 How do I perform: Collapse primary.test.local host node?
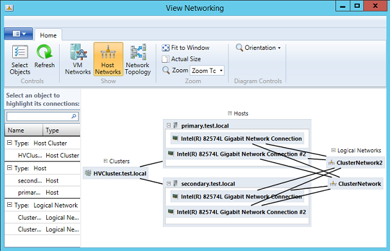click(169, 125)
